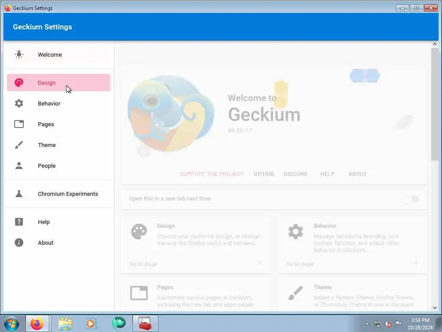
Task: Click the vertical scrollbar thumb
Action: coord(435,105)
